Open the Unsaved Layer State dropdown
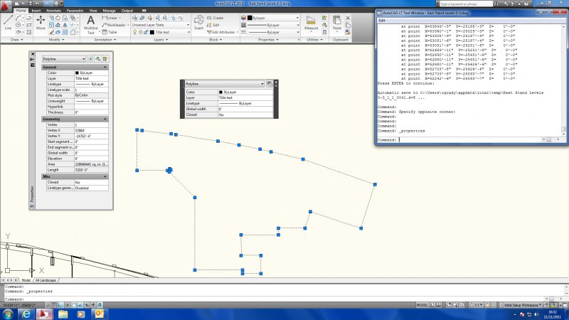The image size is (569, 320). tap(161, 25)
